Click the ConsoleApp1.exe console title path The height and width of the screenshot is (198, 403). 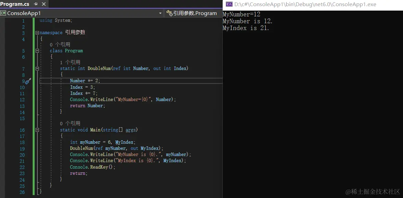coord(305,4)
